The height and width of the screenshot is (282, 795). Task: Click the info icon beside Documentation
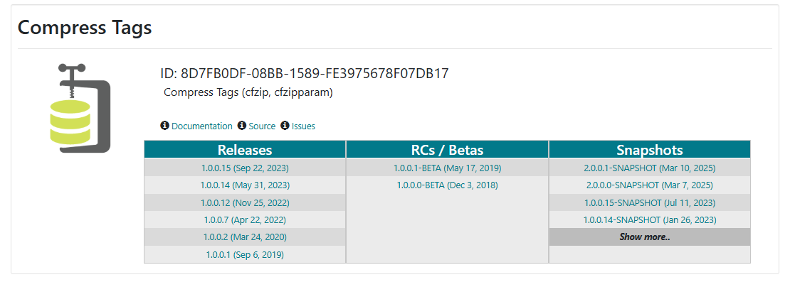164,126
